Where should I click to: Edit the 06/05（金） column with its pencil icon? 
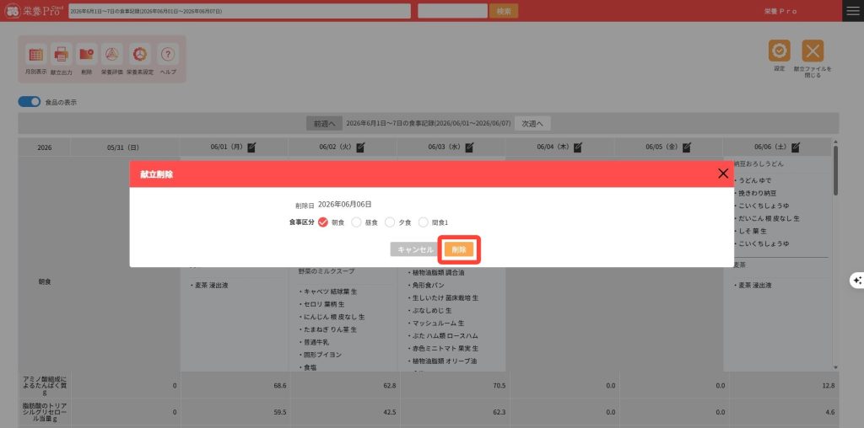point(687,147)
